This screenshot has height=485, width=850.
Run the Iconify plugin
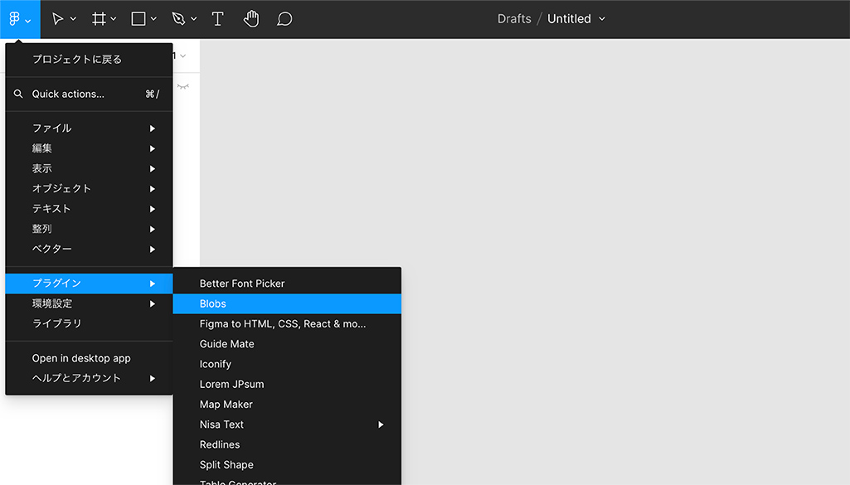(287, 364)
